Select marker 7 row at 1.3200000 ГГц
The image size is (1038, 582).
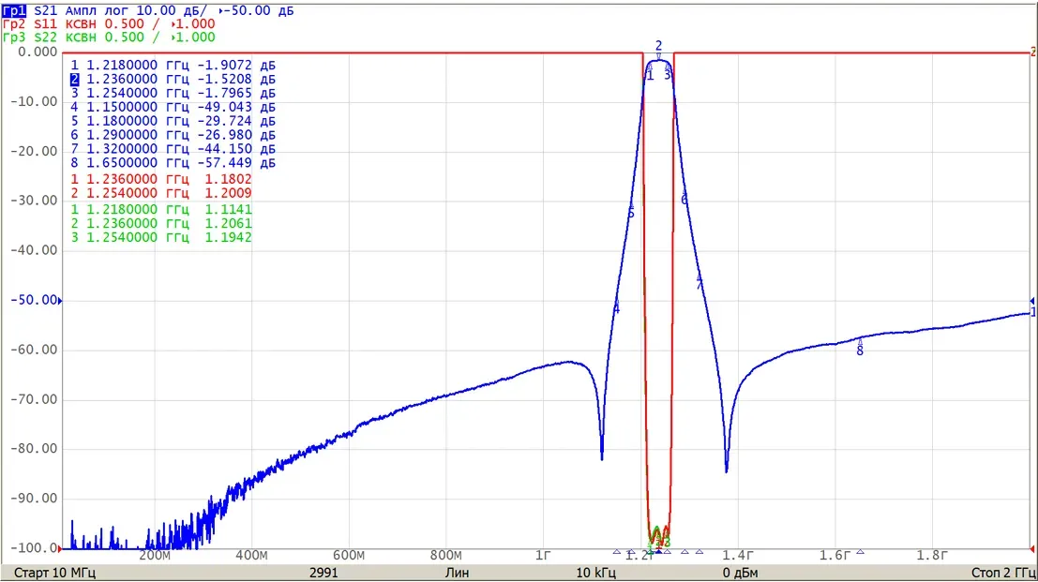click(x=173, y=149)
